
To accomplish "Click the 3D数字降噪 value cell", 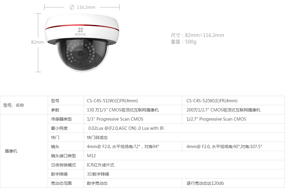I will [184, 174].
